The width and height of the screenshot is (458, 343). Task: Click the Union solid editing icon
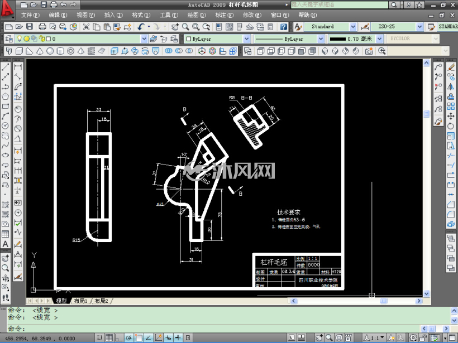tap(169, 51)
